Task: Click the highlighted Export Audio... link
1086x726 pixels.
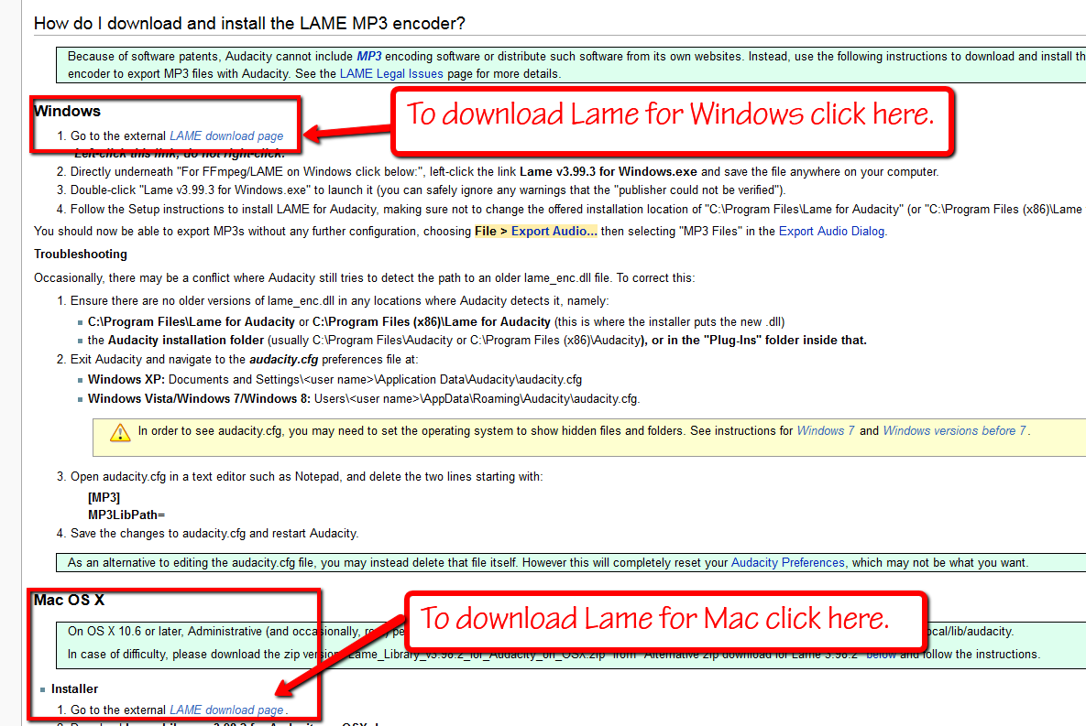Action: click(x=554, y=231)
